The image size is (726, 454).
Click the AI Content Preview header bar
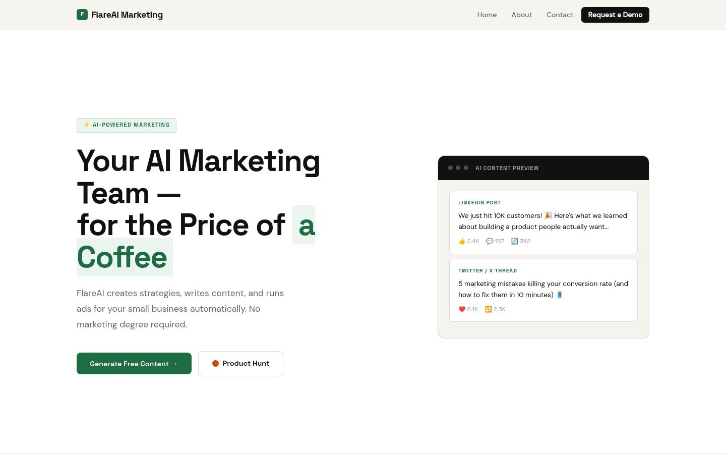pos(543,168)
